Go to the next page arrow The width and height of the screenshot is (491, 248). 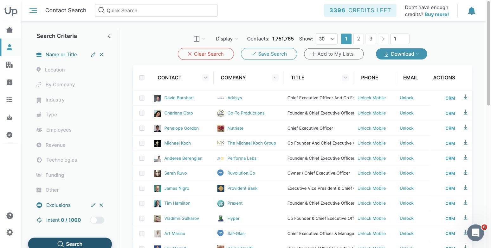pos(383,39)
